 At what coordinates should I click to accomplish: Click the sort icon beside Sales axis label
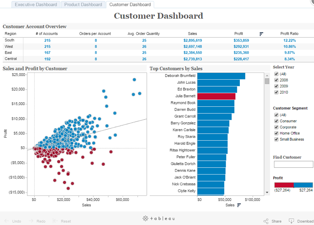(239, 205)
